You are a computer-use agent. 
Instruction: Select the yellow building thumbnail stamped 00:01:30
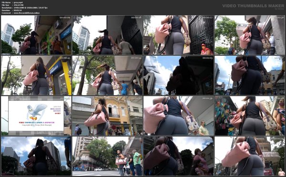[x=107, y=116]
